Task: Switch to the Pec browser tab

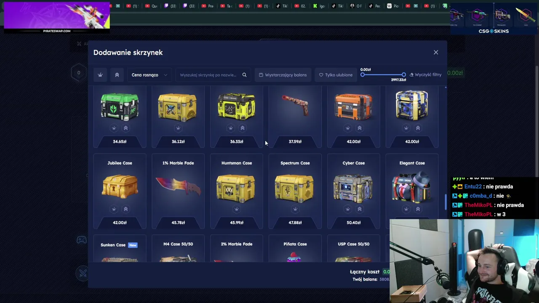Action: click(374, 6)
